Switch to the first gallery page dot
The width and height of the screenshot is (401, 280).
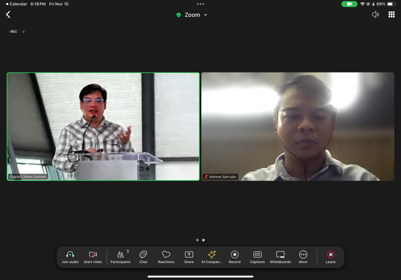click(x=197, y=240)
